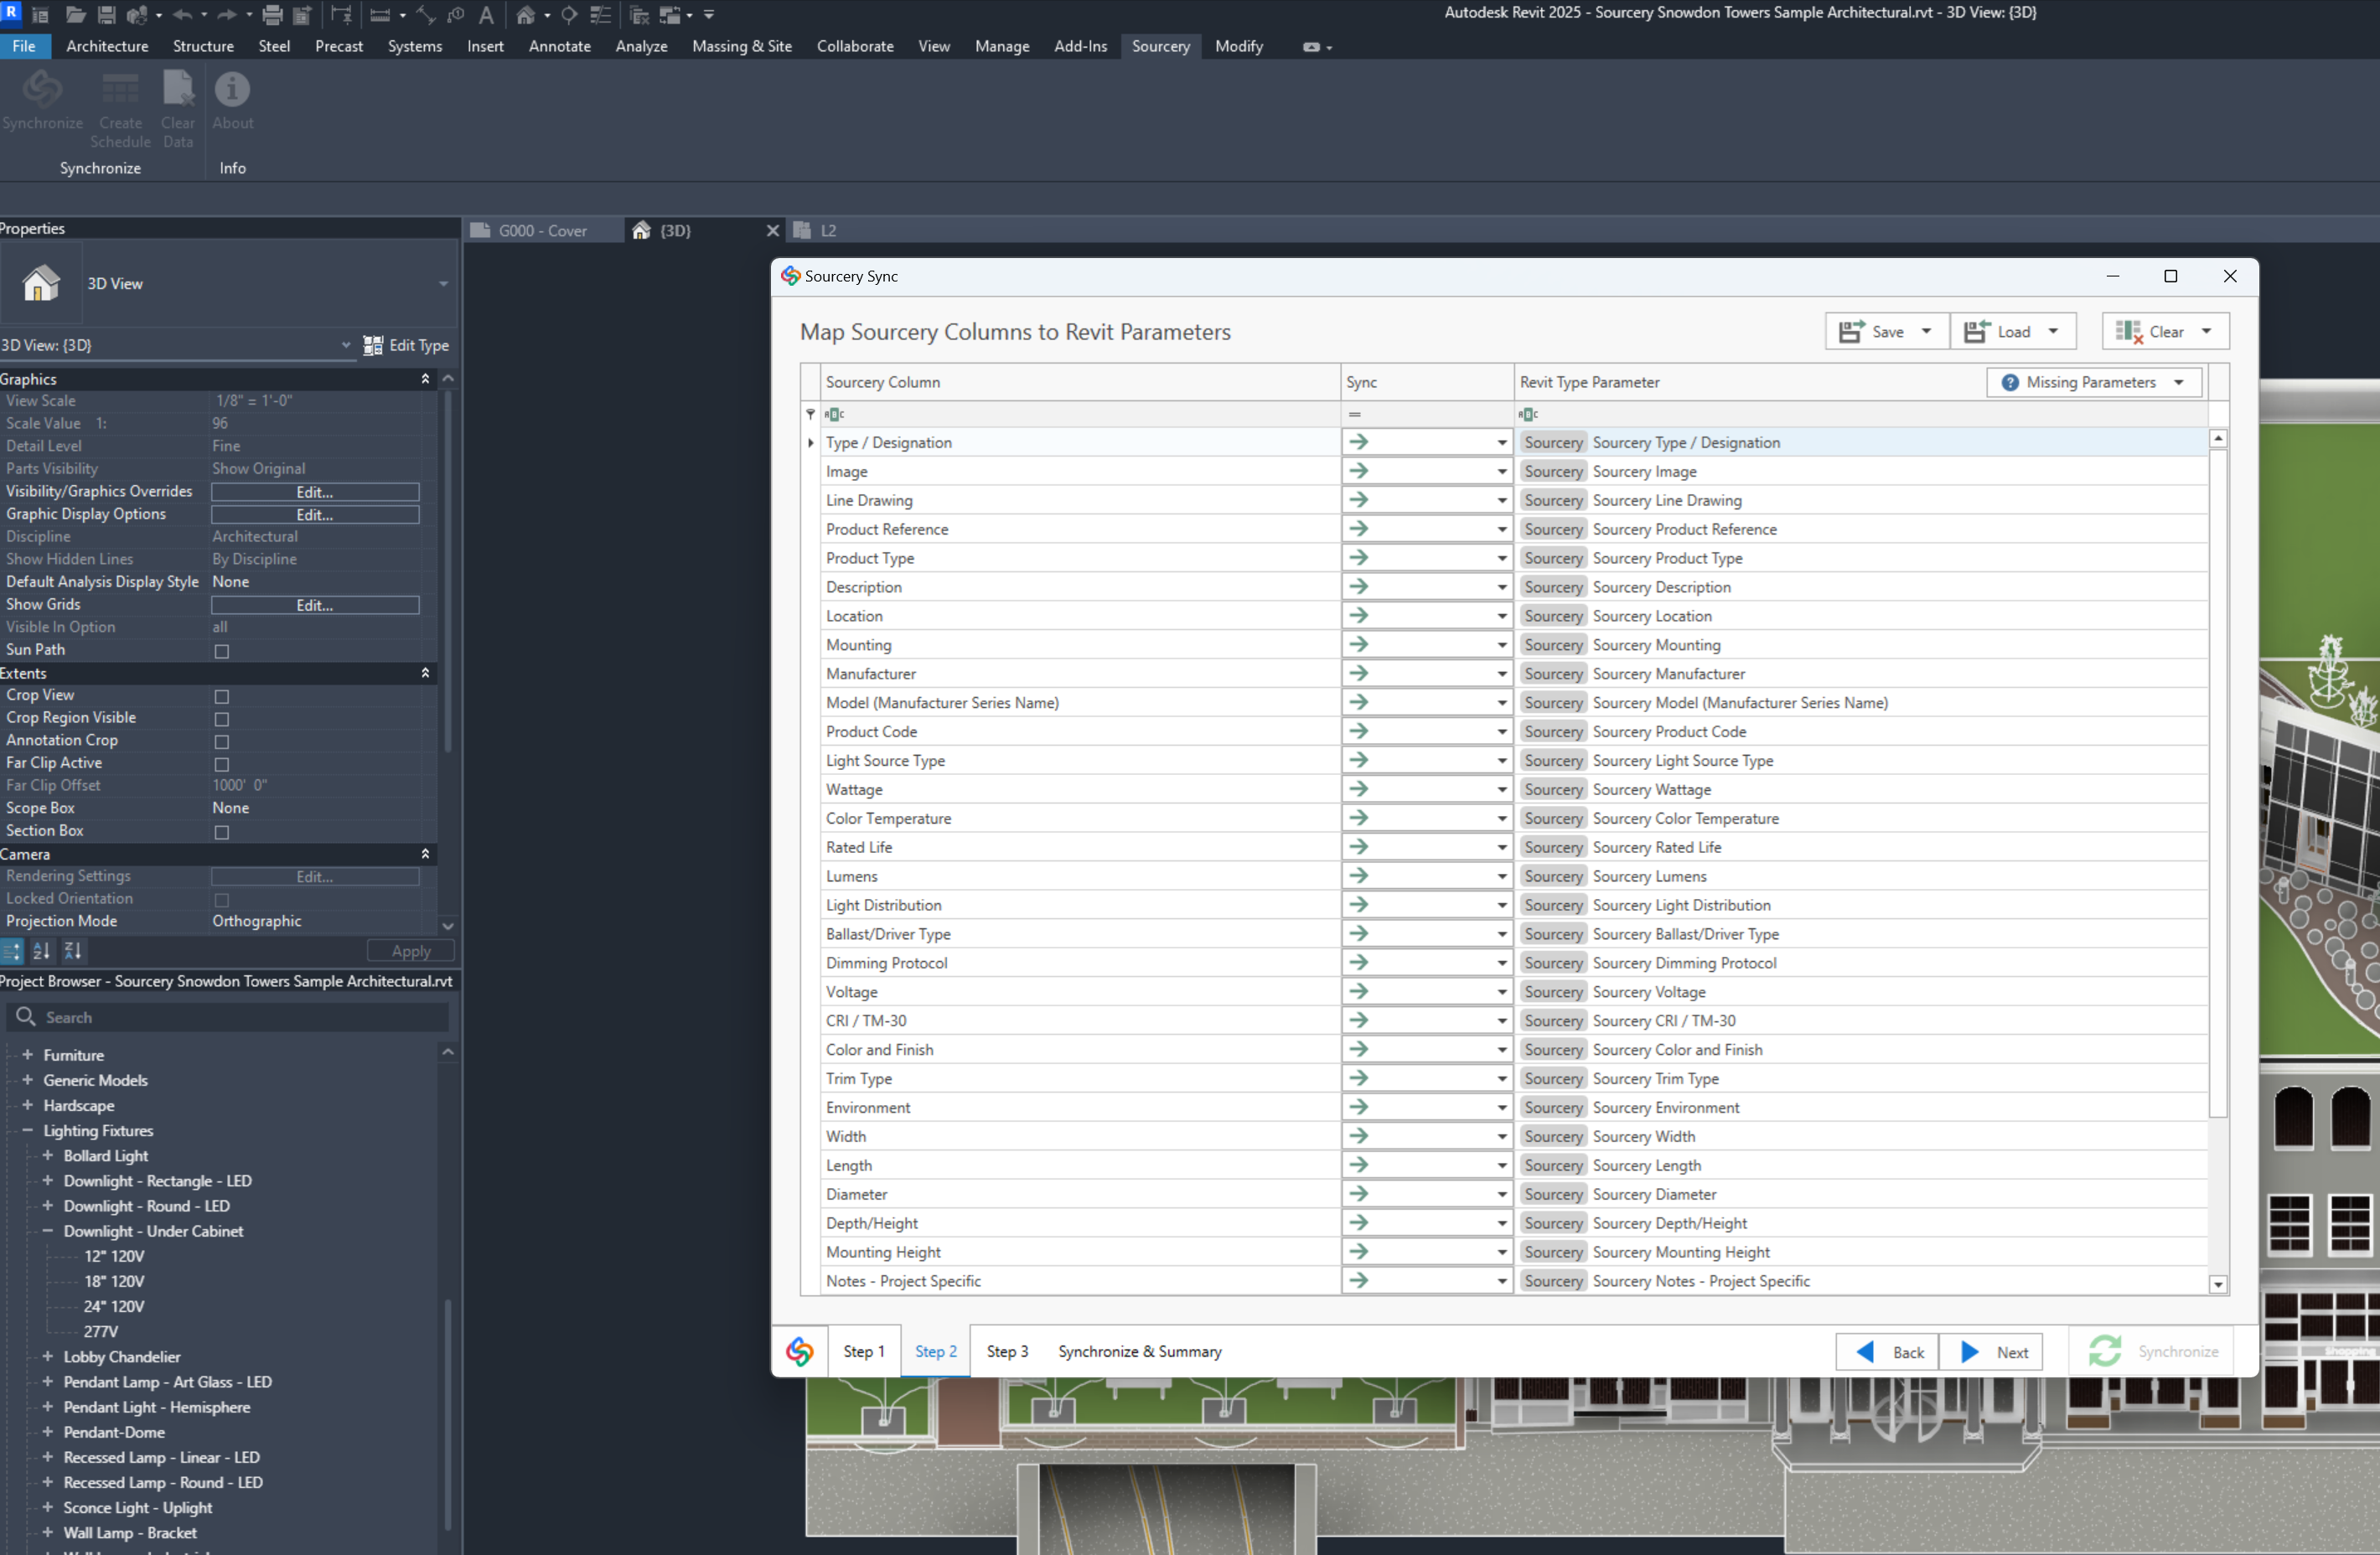Screen dimensions: 2380x1555
Task: Toggle the Crop View checkbox
Action: [222, 696]
